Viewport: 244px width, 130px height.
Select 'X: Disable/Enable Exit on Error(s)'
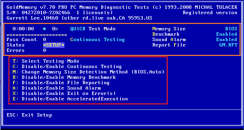(x=64, y=94)
